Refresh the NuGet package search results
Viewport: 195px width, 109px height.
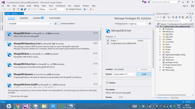56,24
